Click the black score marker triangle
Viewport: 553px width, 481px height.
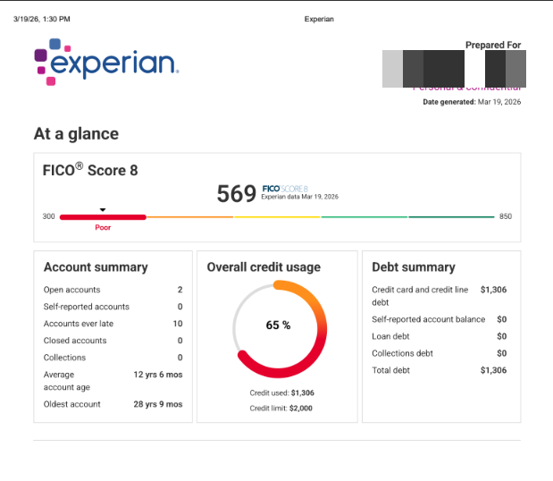point(103,209)
